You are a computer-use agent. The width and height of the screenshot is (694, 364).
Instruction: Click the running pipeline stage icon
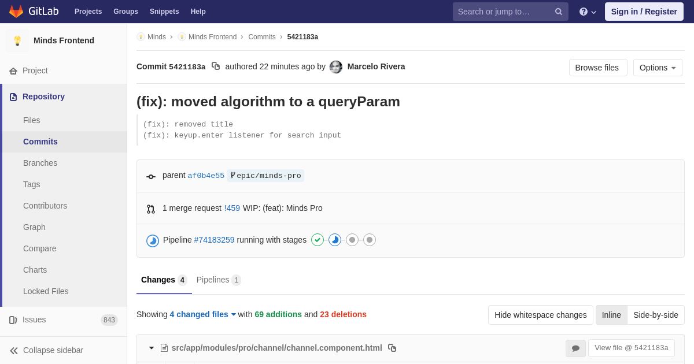tap(335, 240)
